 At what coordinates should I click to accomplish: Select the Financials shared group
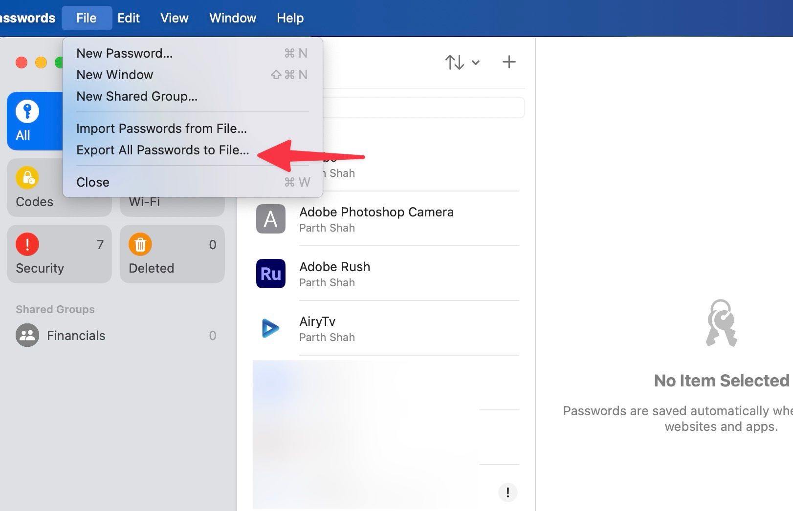(x=116, y=336)
